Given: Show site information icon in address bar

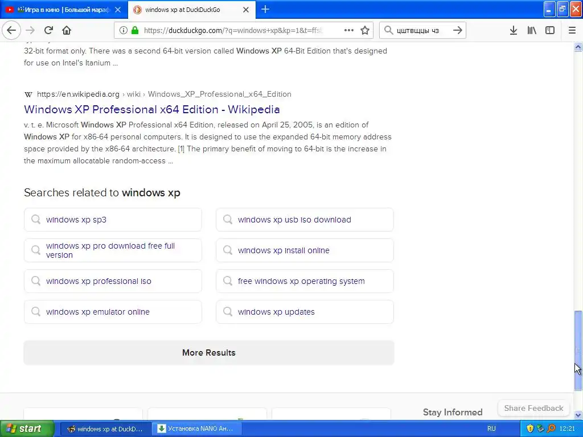Looking at the screenshot, I should point(124,31).
